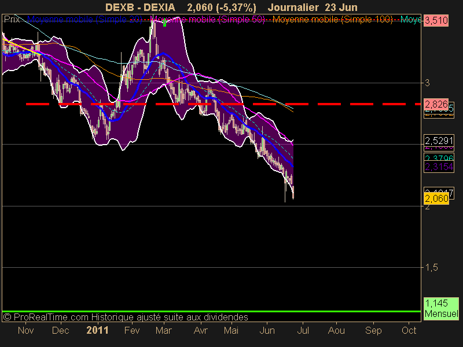
Task: Click the 2,5291 price label
Action: (439, 141)
